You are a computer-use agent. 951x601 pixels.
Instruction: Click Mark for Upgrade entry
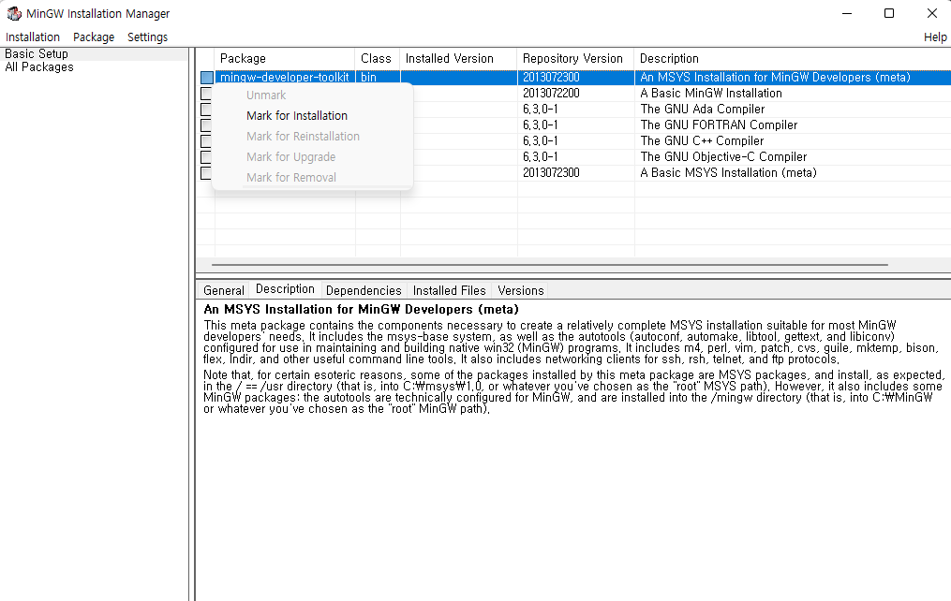pyautogui.click(x=290, y=157)
